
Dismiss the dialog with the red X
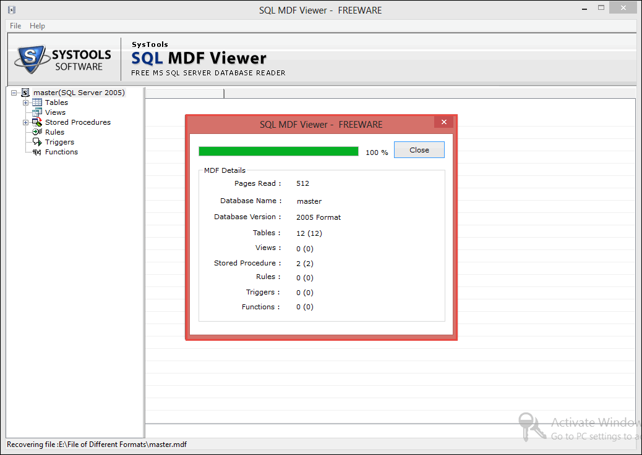coord(443,122)
